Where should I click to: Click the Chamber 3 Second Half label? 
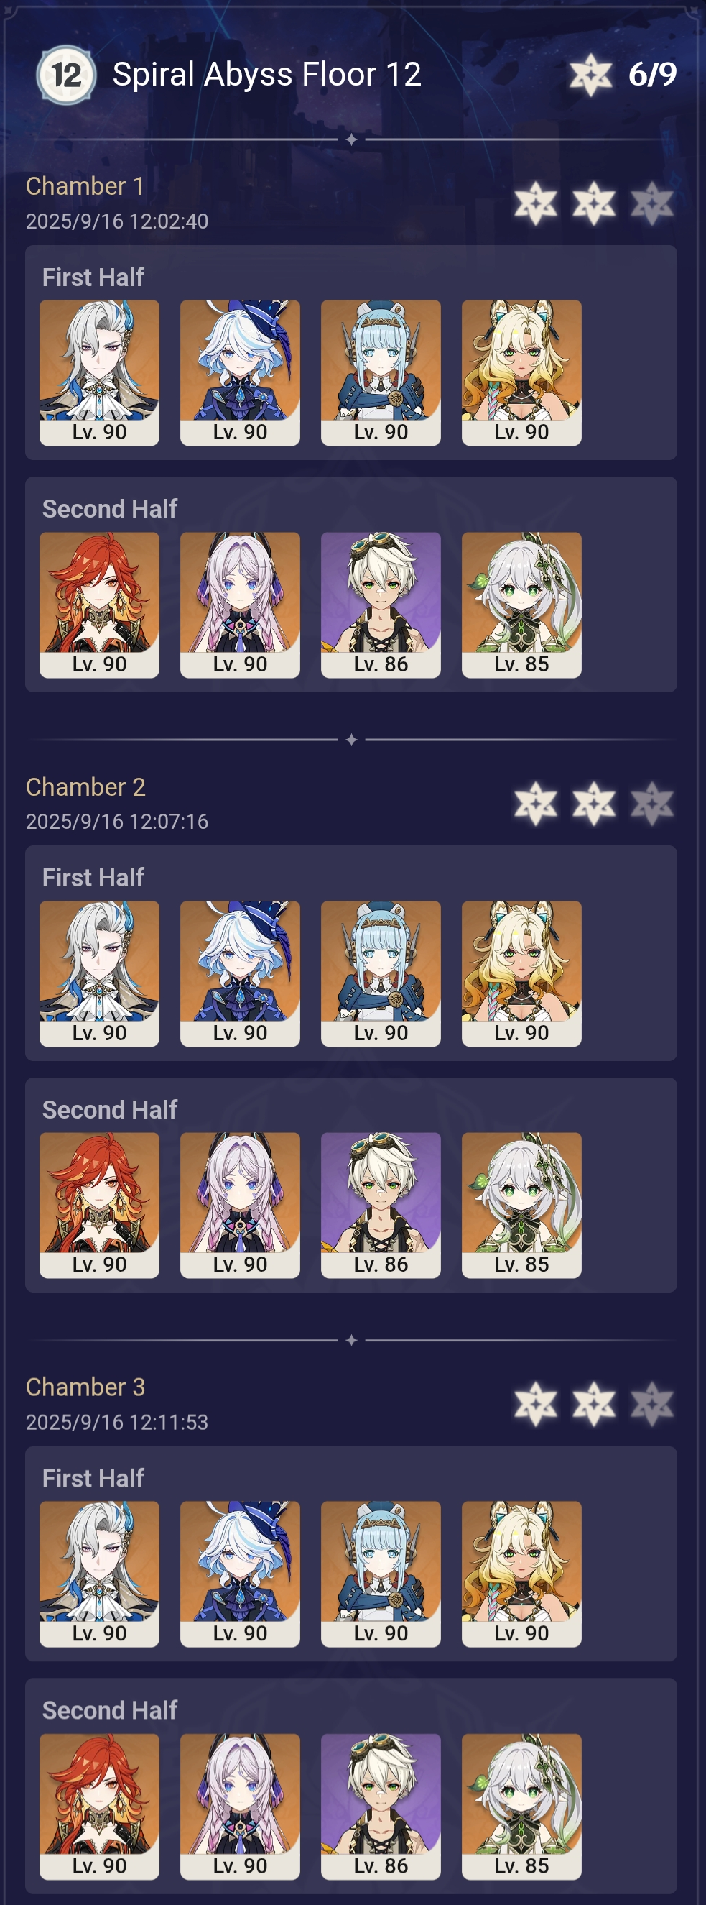point(109,1710)
